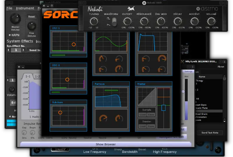Click the Gap knob in Impulse Response
Image resolution: width=233 pixels, height=157 pixels.
[x=24, y=132]
